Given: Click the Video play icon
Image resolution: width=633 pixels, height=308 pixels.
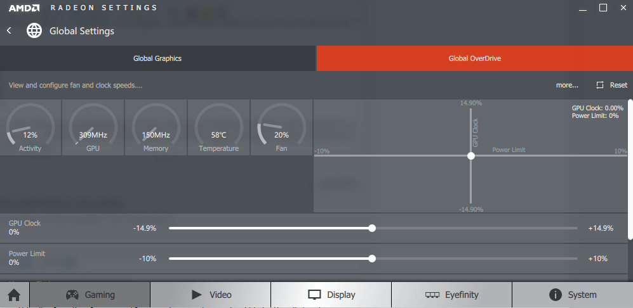Looking at the screenshot, I should pos(197,295).
